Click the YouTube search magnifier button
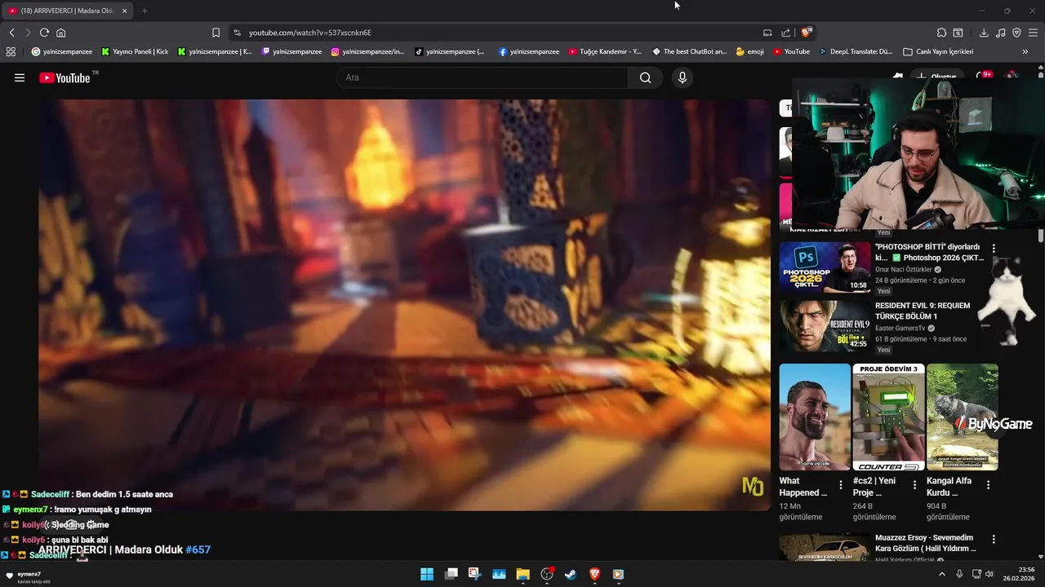This screenshot has width=1045, height=587. 646,77
